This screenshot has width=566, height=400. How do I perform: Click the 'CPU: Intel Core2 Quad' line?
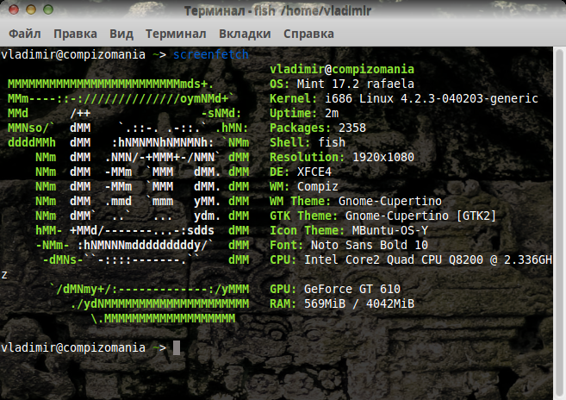(411, 259)
